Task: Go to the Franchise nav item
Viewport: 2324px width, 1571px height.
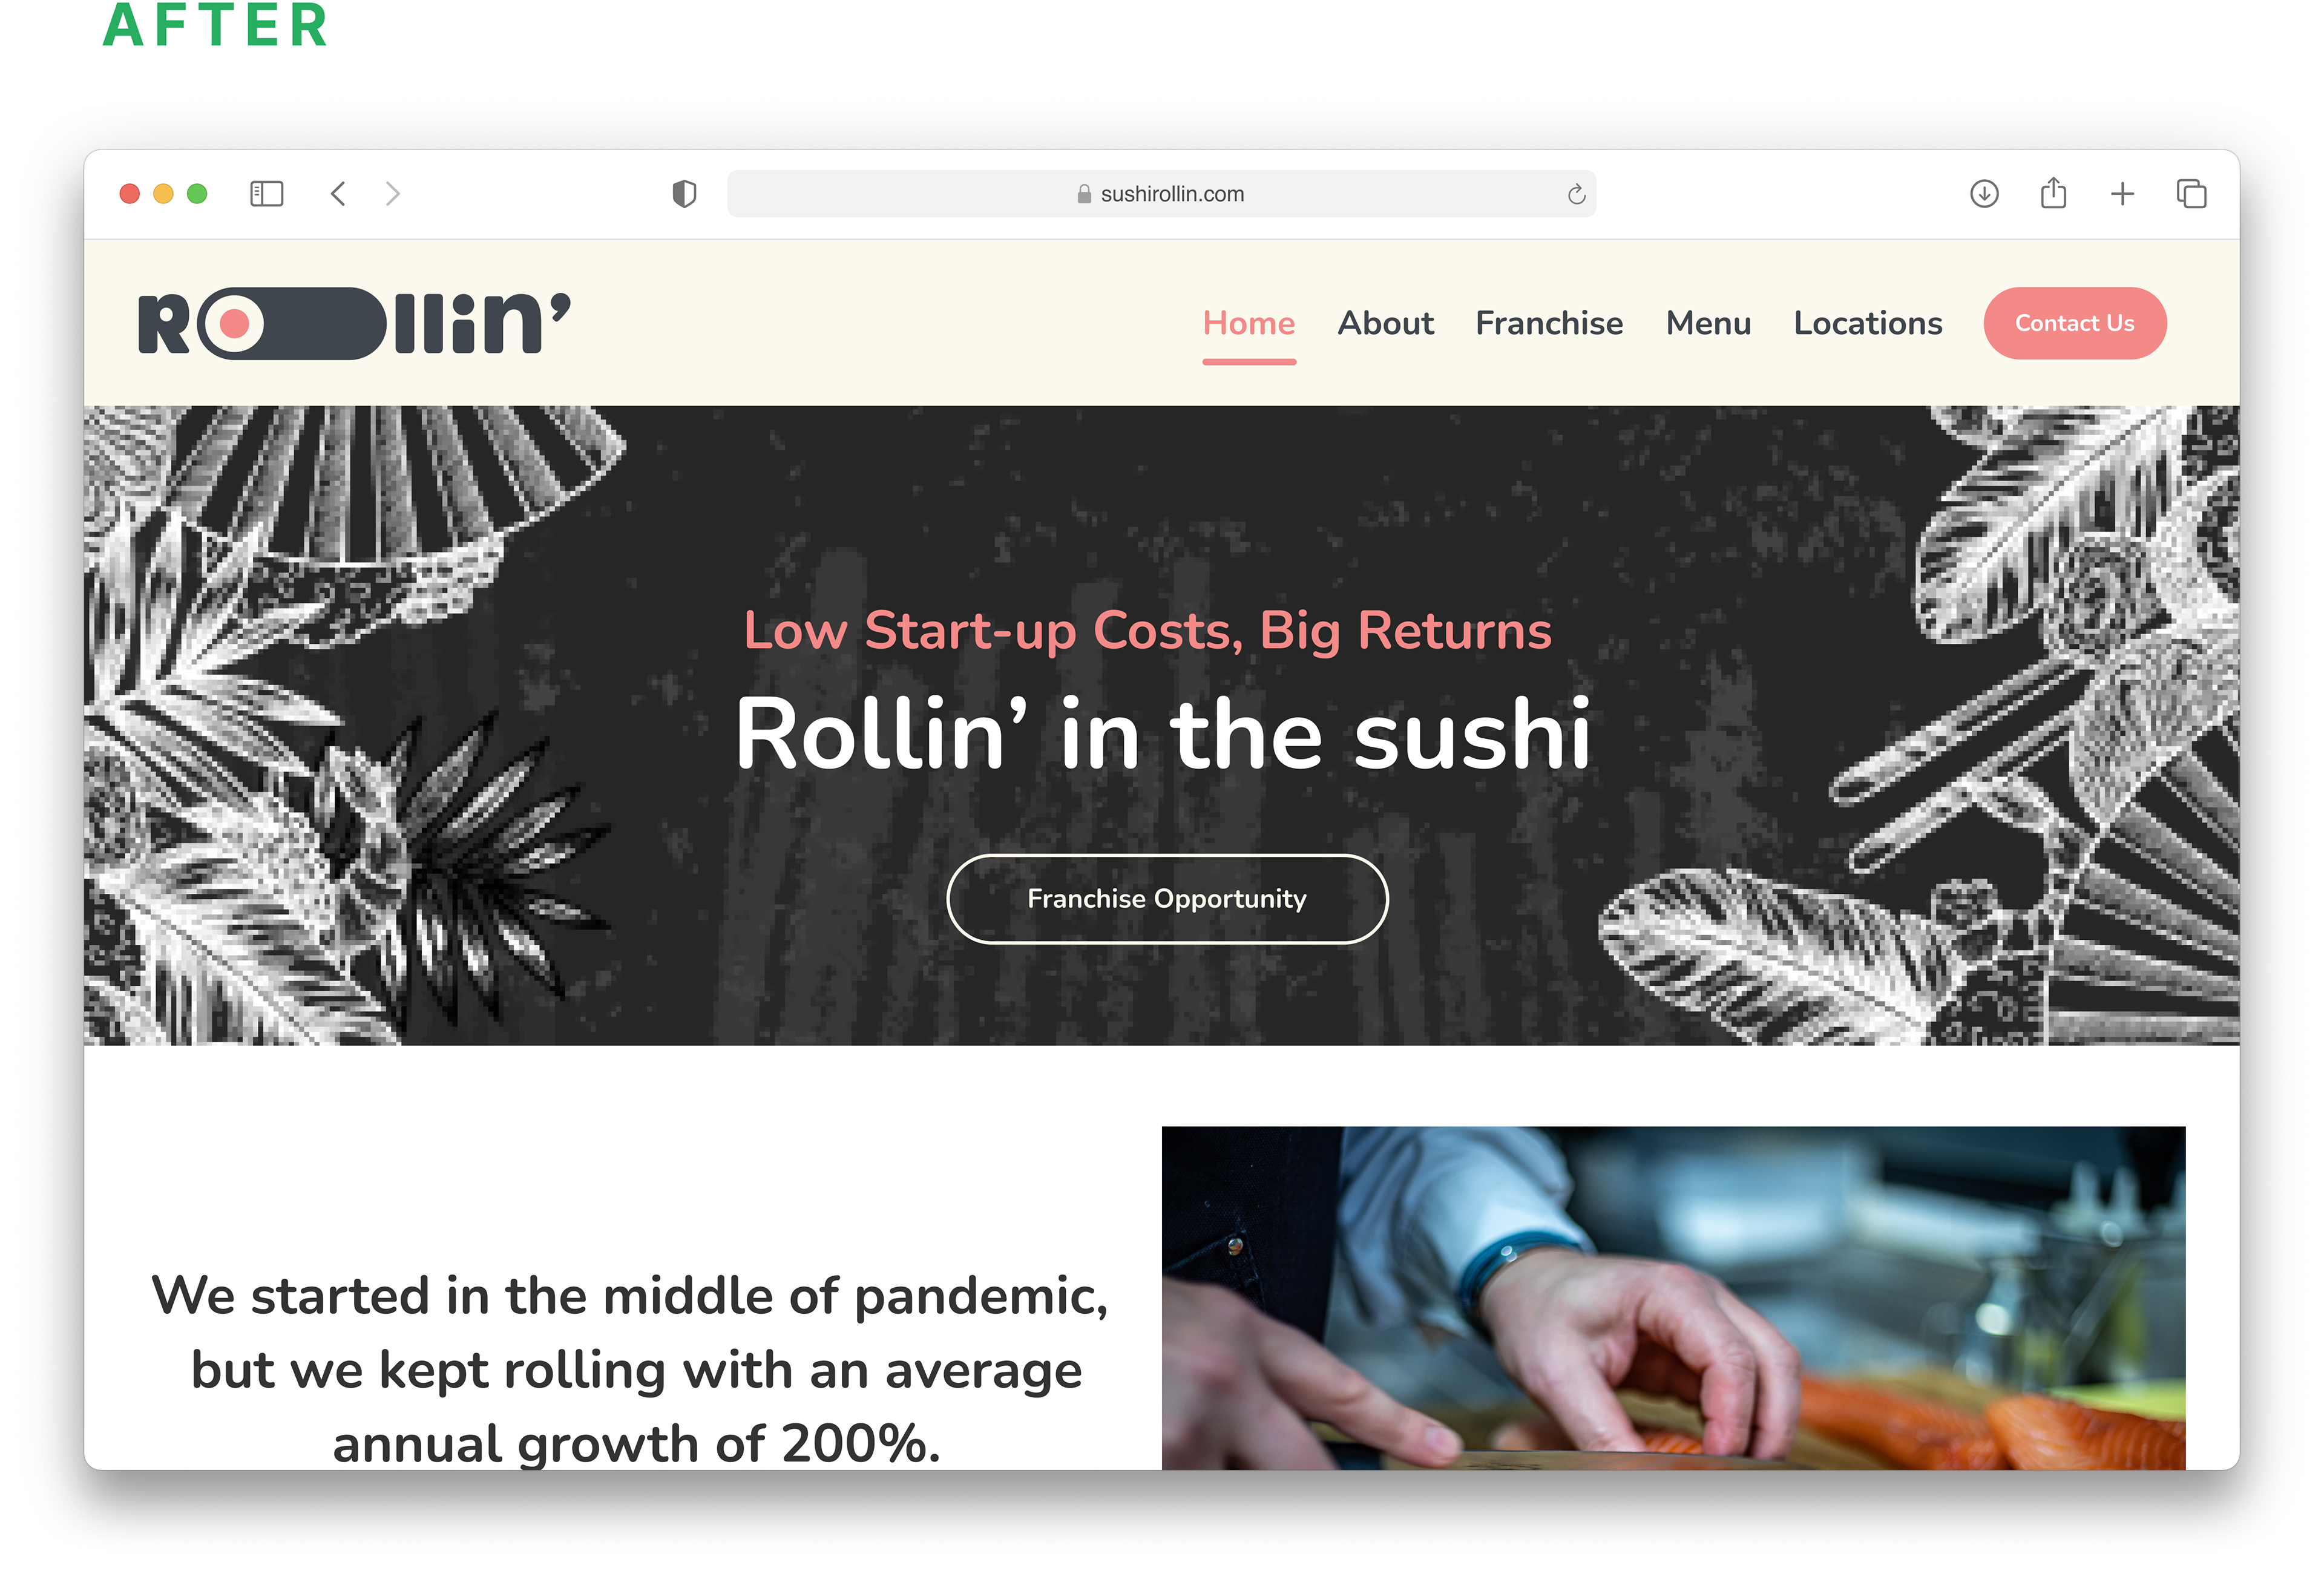Action: pyautogui.click(x=1549, y=323)
